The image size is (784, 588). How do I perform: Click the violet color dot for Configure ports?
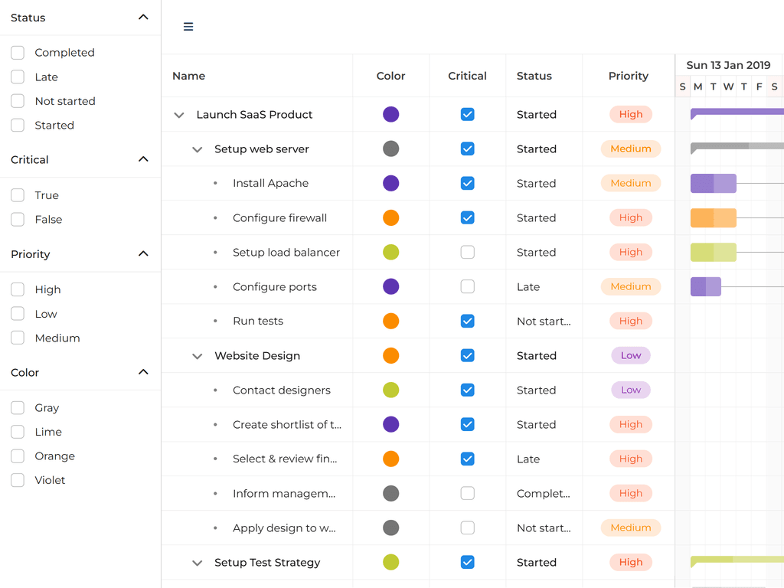click(390, 286)
